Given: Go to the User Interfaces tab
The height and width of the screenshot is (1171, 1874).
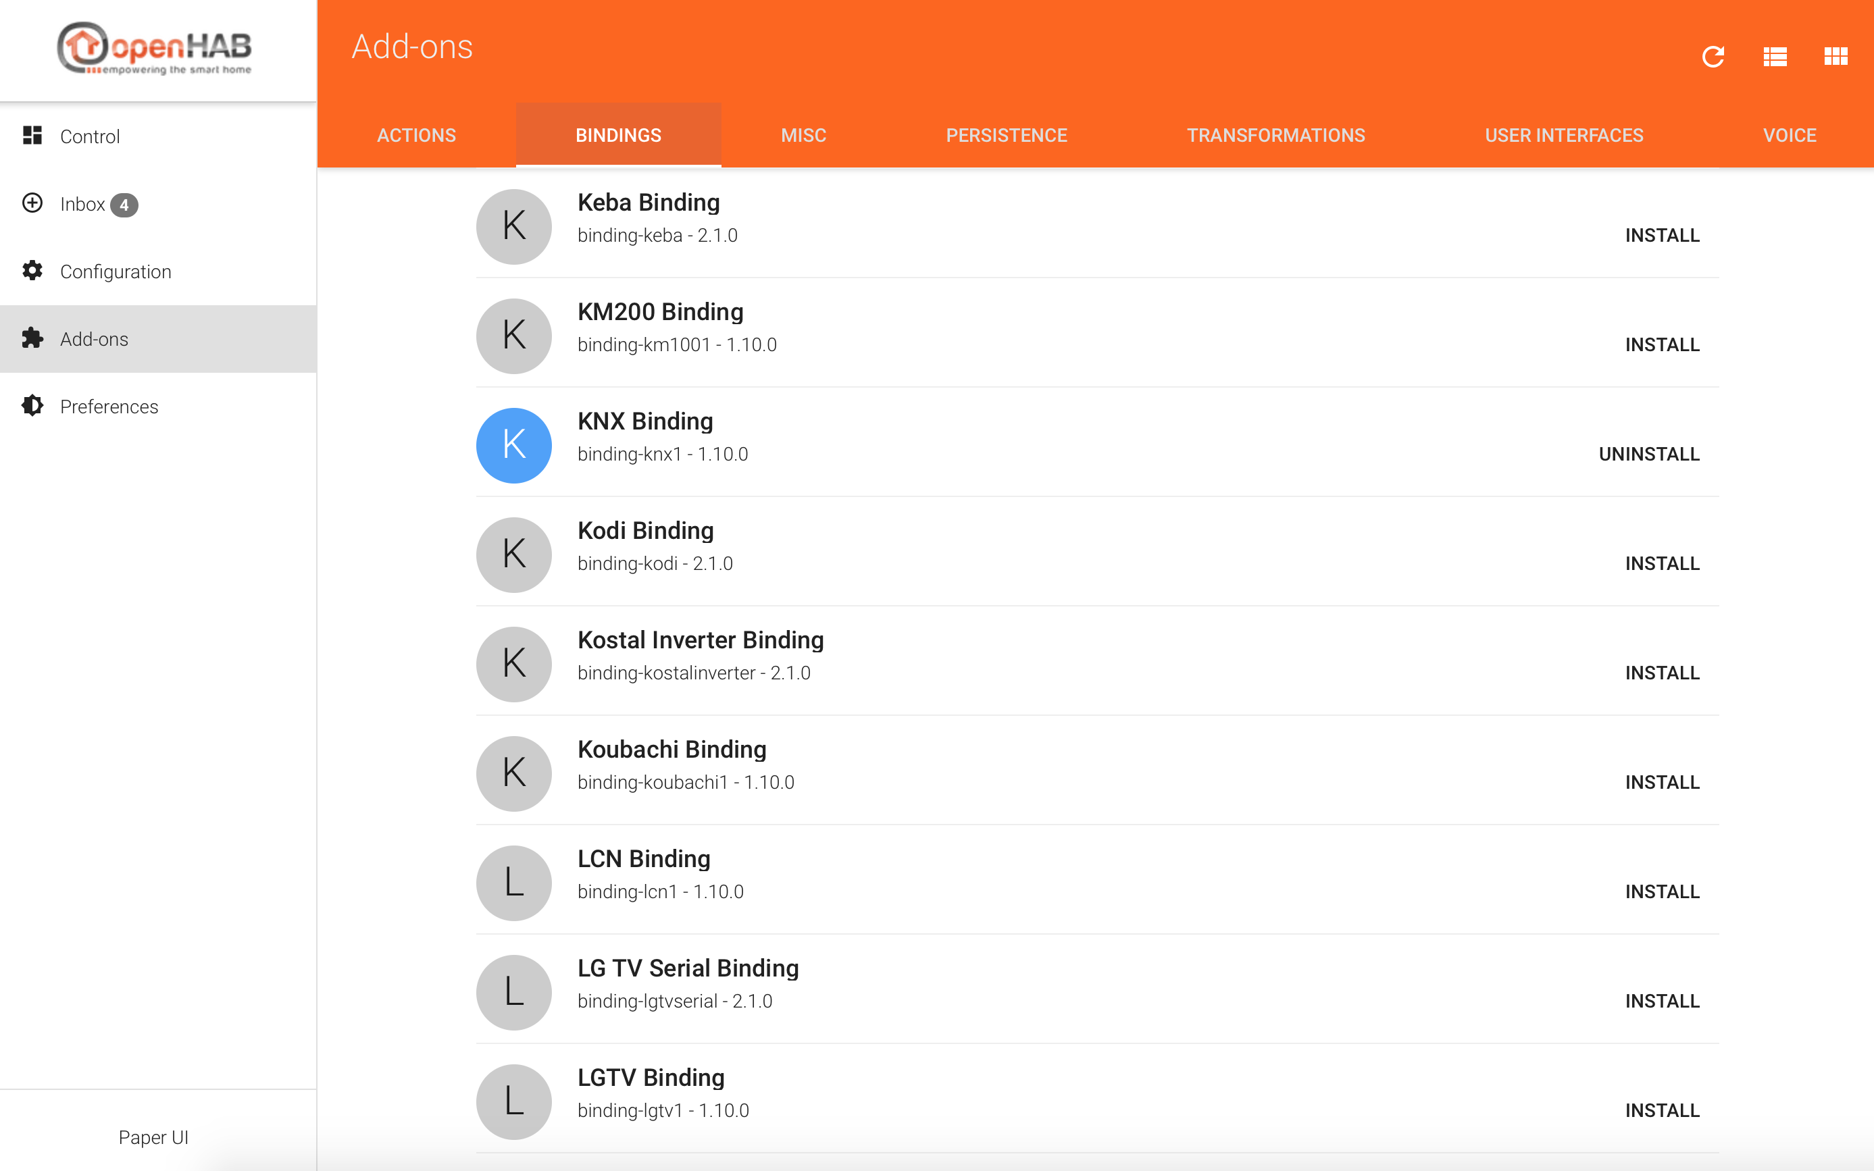Looking at the screenshot, I should [x=1563, y=136].
